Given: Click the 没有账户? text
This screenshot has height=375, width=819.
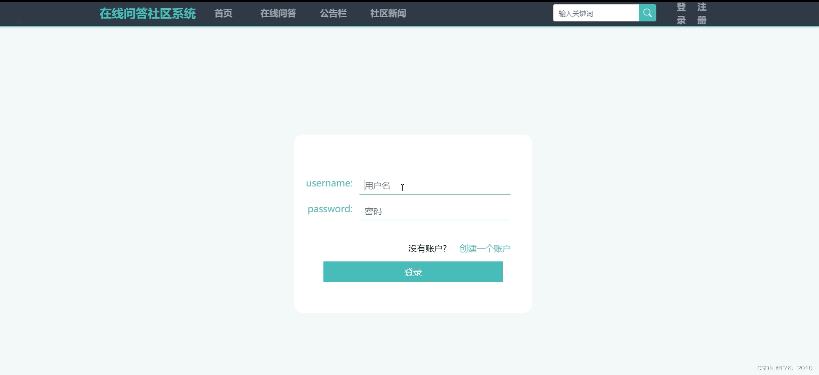Looking at the screenshot, I should pos(427,249).
